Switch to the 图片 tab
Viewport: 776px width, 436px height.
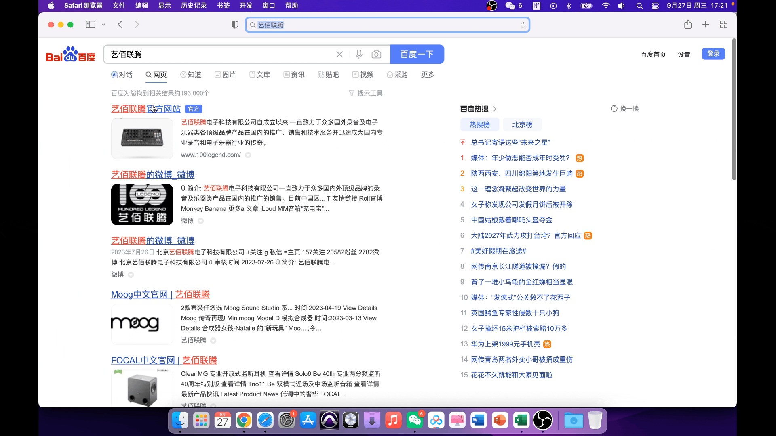coord(225,75)
